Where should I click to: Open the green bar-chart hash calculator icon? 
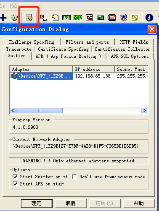[x=66, y=18]
